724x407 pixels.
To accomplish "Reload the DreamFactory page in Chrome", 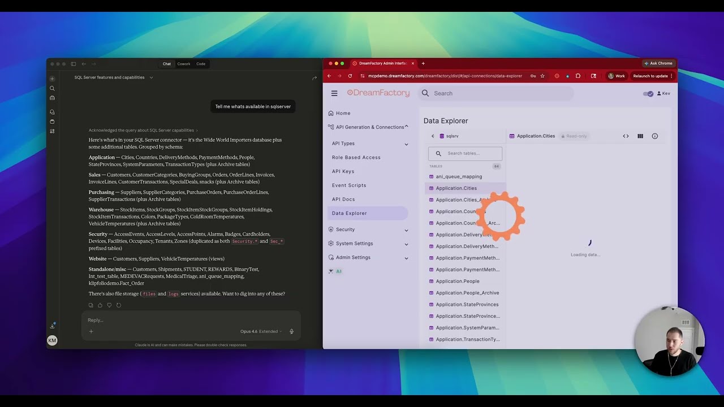I will (x=350, y=76).
